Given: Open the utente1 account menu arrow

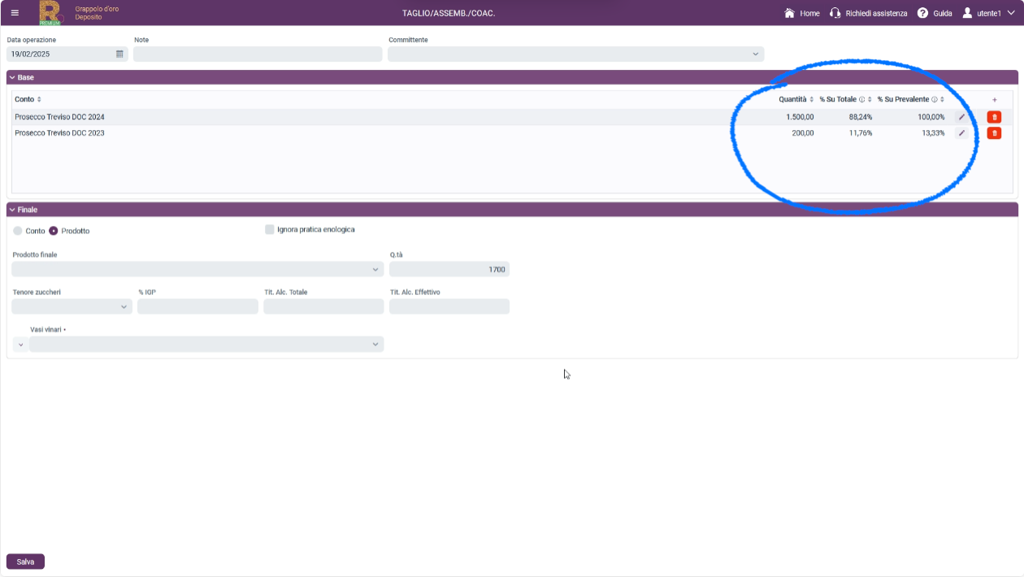Looking at the screenshot, I should (x=1011, y=13).
